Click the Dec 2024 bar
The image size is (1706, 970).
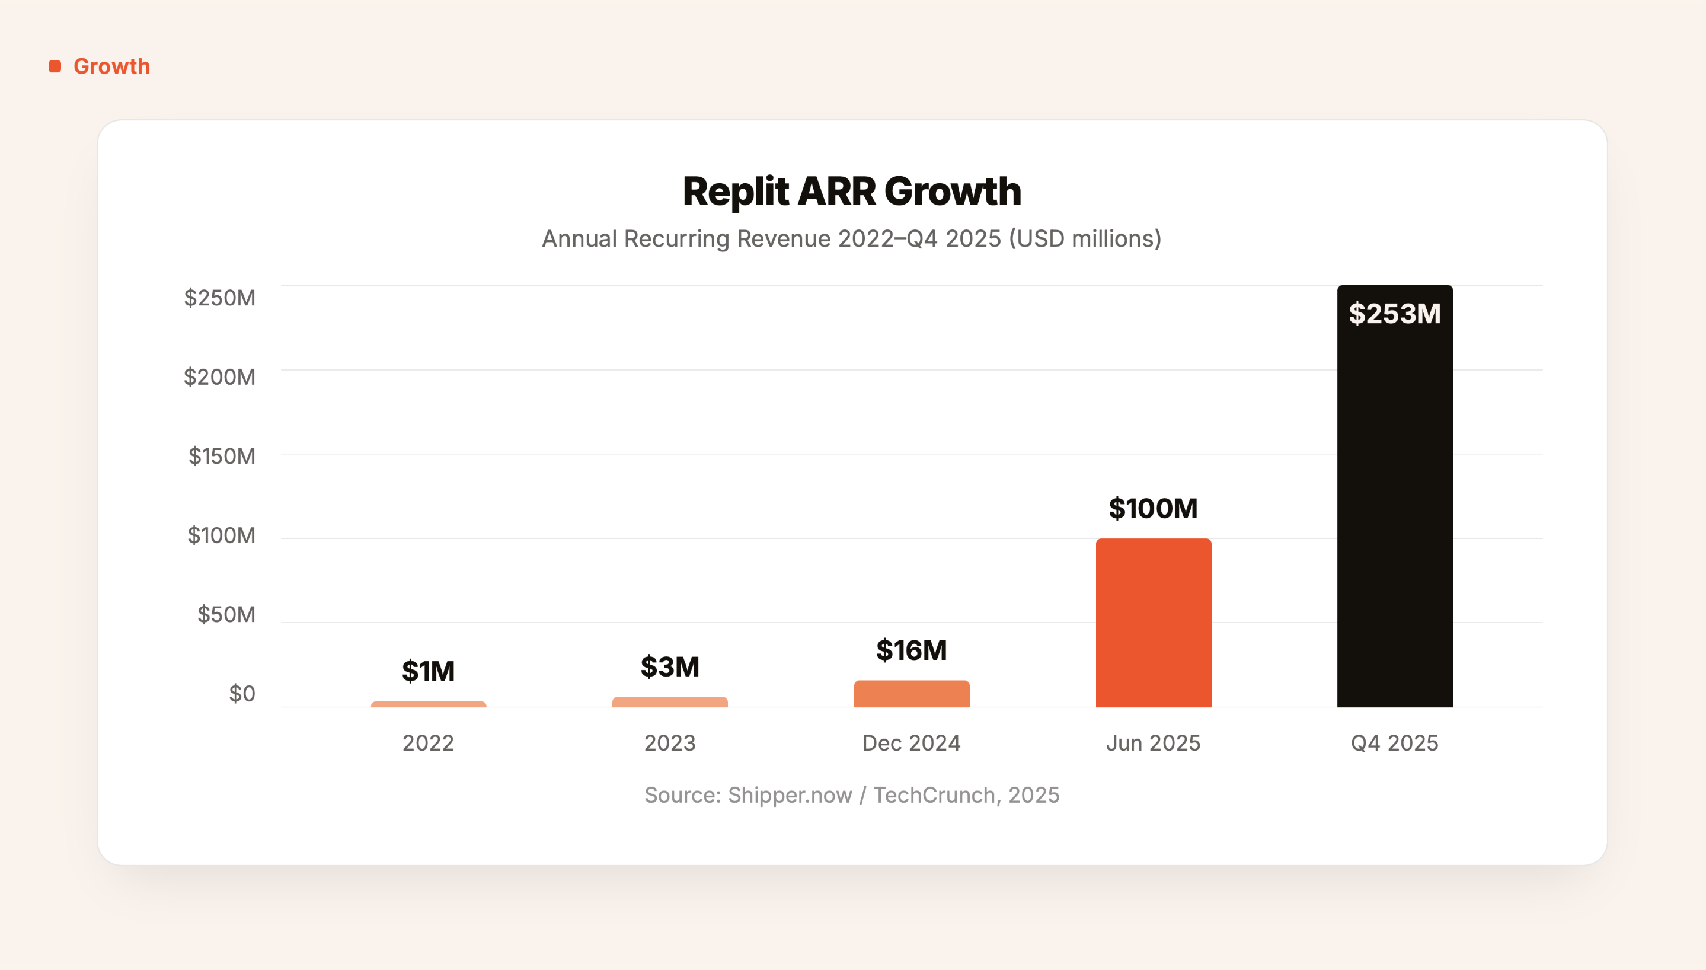pos(912,694)
